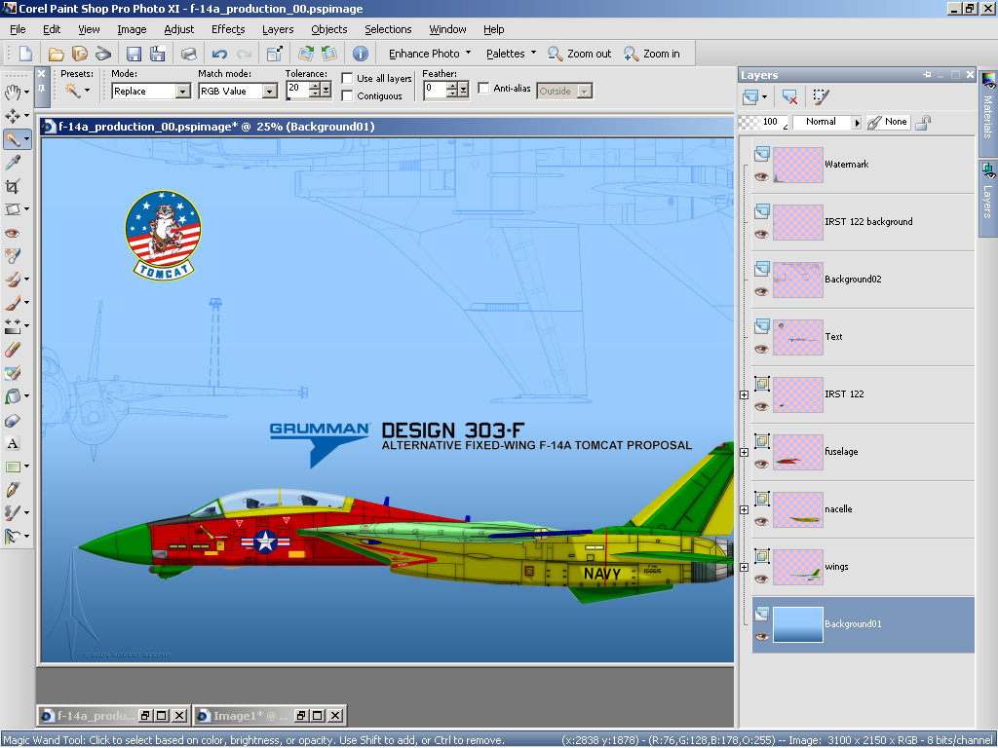Click the Save disk icon
Screen dimensions: 998x748
(x=133, y=54)
